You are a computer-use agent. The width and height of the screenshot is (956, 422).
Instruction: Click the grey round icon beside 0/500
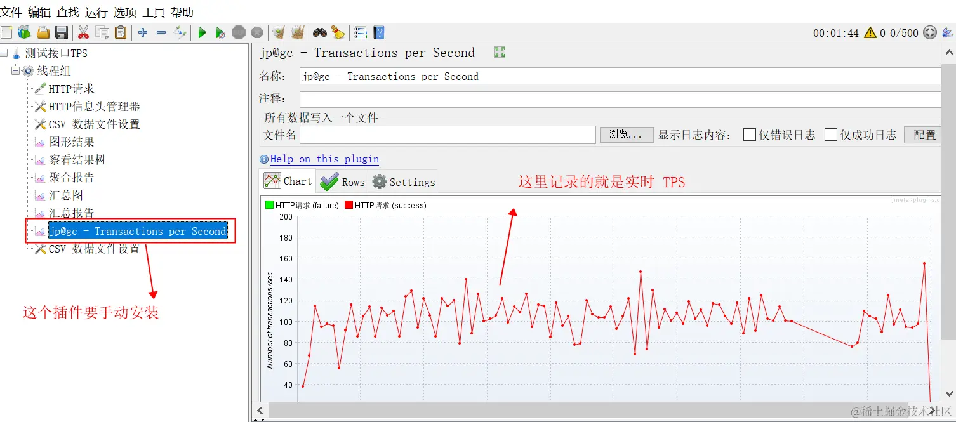tap(930, 32)
